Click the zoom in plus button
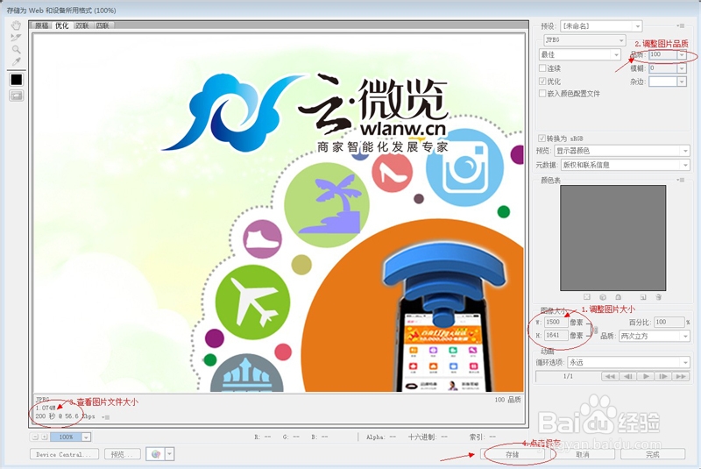Viewport: 701px width, 469px height. pos(45,437)
